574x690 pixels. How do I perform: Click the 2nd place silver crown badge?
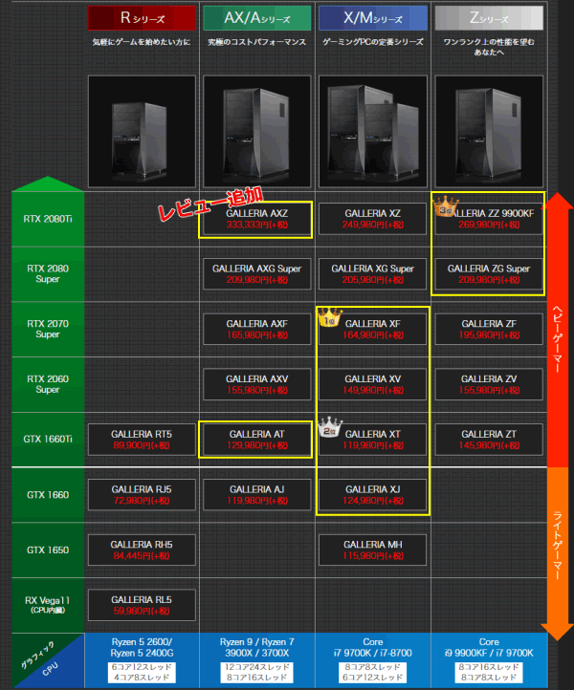pyautogui.click(x=330, y=427)
